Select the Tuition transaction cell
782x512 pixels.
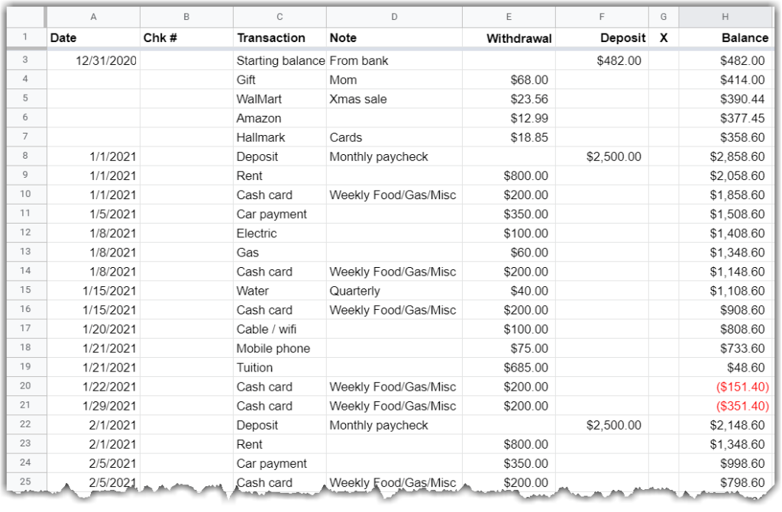pyautogui.click(x=279, y=367)
